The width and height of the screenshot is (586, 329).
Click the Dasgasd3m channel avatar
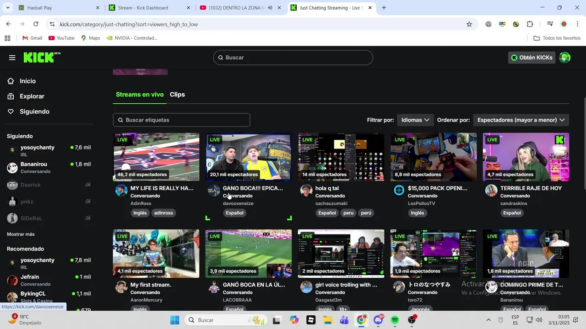pyautogui.click(x=306, y=287)
